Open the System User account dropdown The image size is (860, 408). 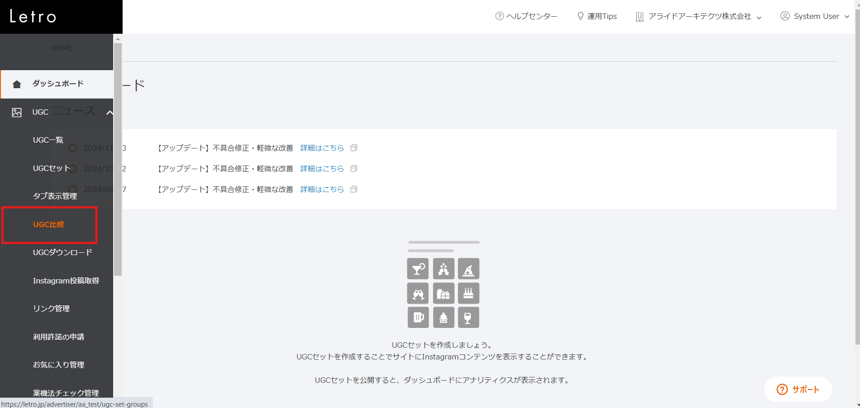tap(848, 16)
